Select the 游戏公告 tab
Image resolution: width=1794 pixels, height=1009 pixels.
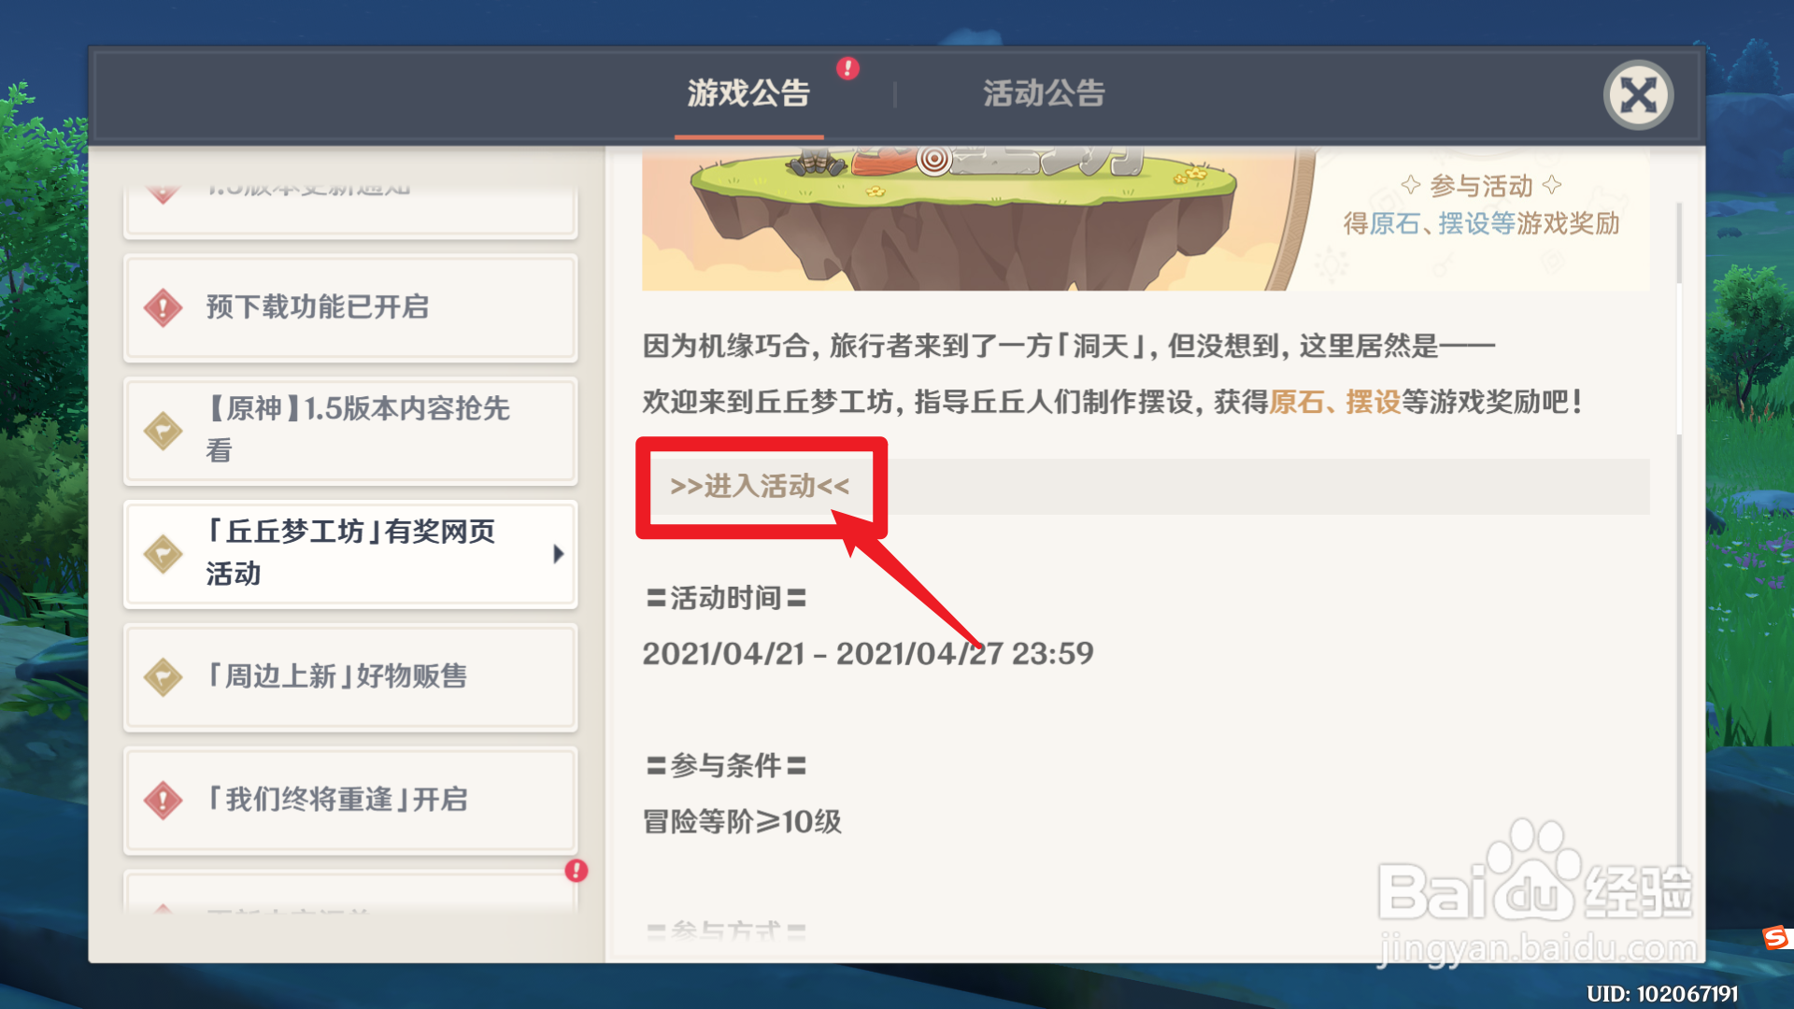pyautogui.click(x=748, y=93)
